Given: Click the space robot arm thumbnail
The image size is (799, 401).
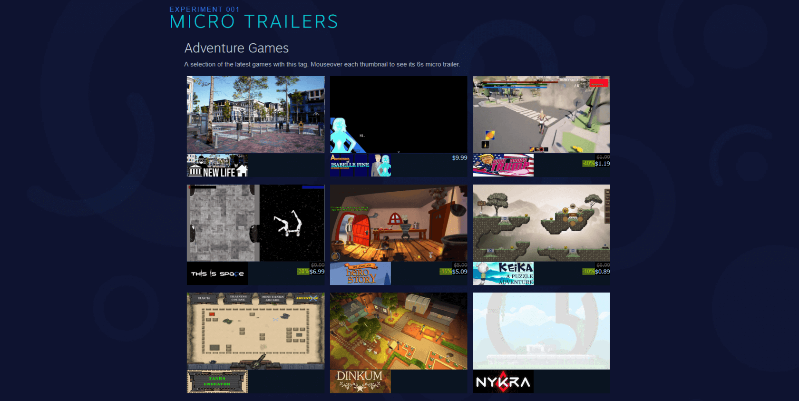Looking at the screenshot, I should pos(255,223).
